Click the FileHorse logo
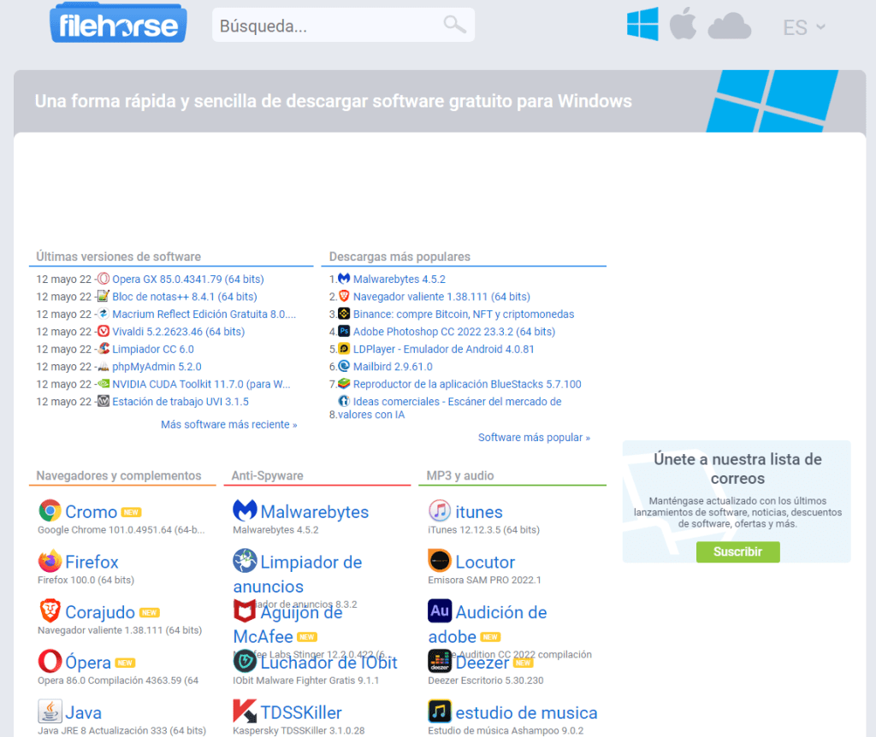The height and width of the screenshot is (737, 876). point(118,23)
